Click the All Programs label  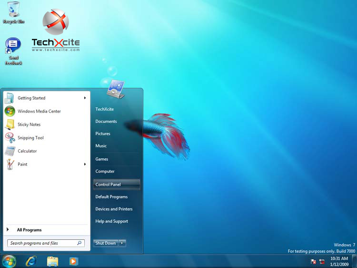tap(29, 230)
